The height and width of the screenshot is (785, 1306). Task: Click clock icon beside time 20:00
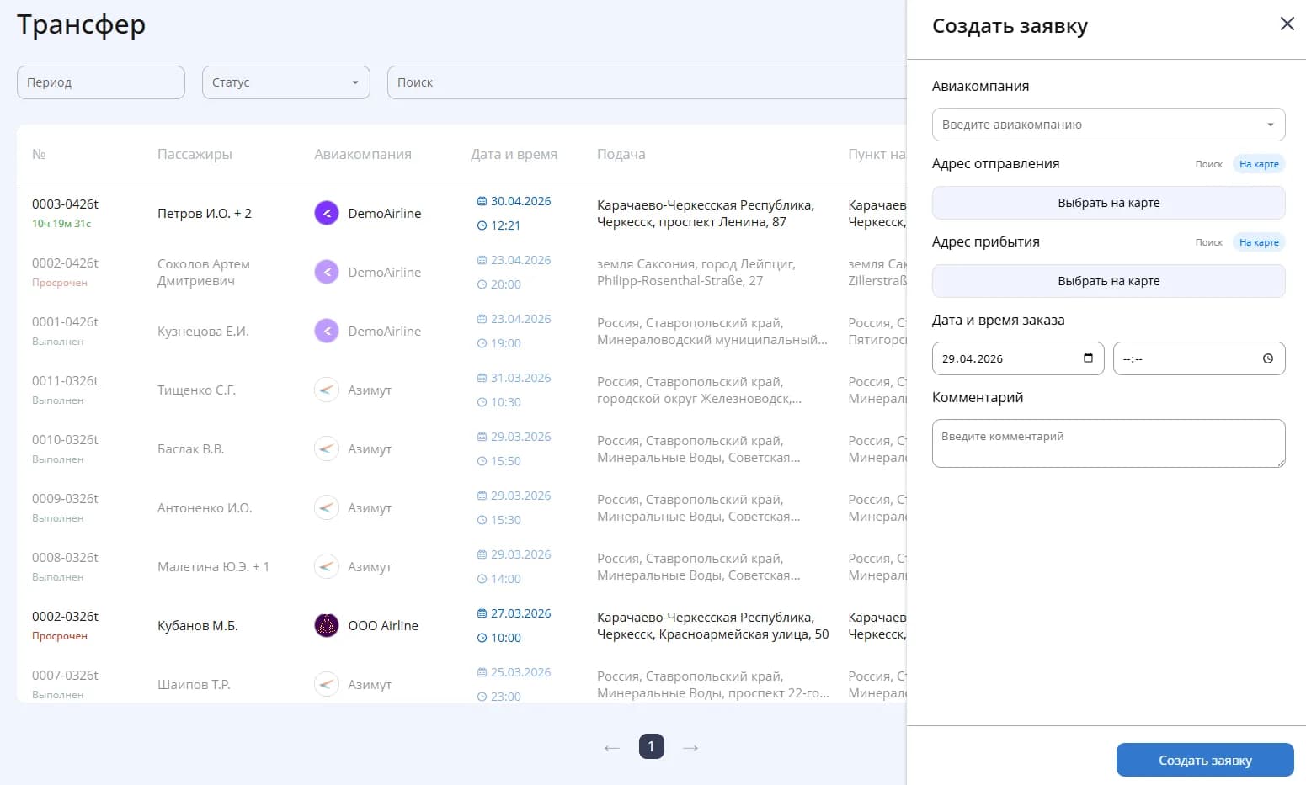coord(482,284)
